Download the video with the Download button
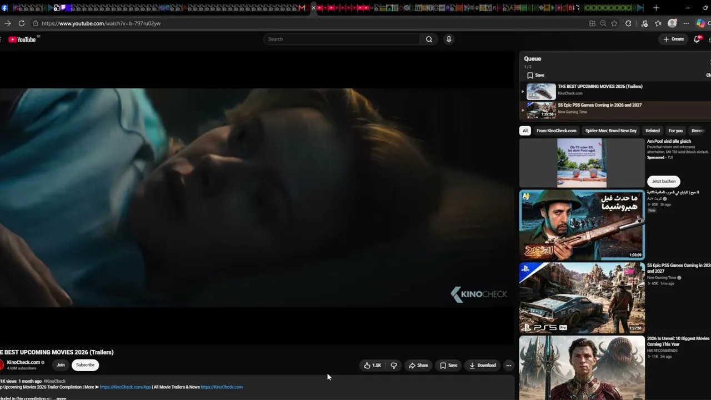The width and height of the screenshot is (711, 400). click(x=483, y=366)
